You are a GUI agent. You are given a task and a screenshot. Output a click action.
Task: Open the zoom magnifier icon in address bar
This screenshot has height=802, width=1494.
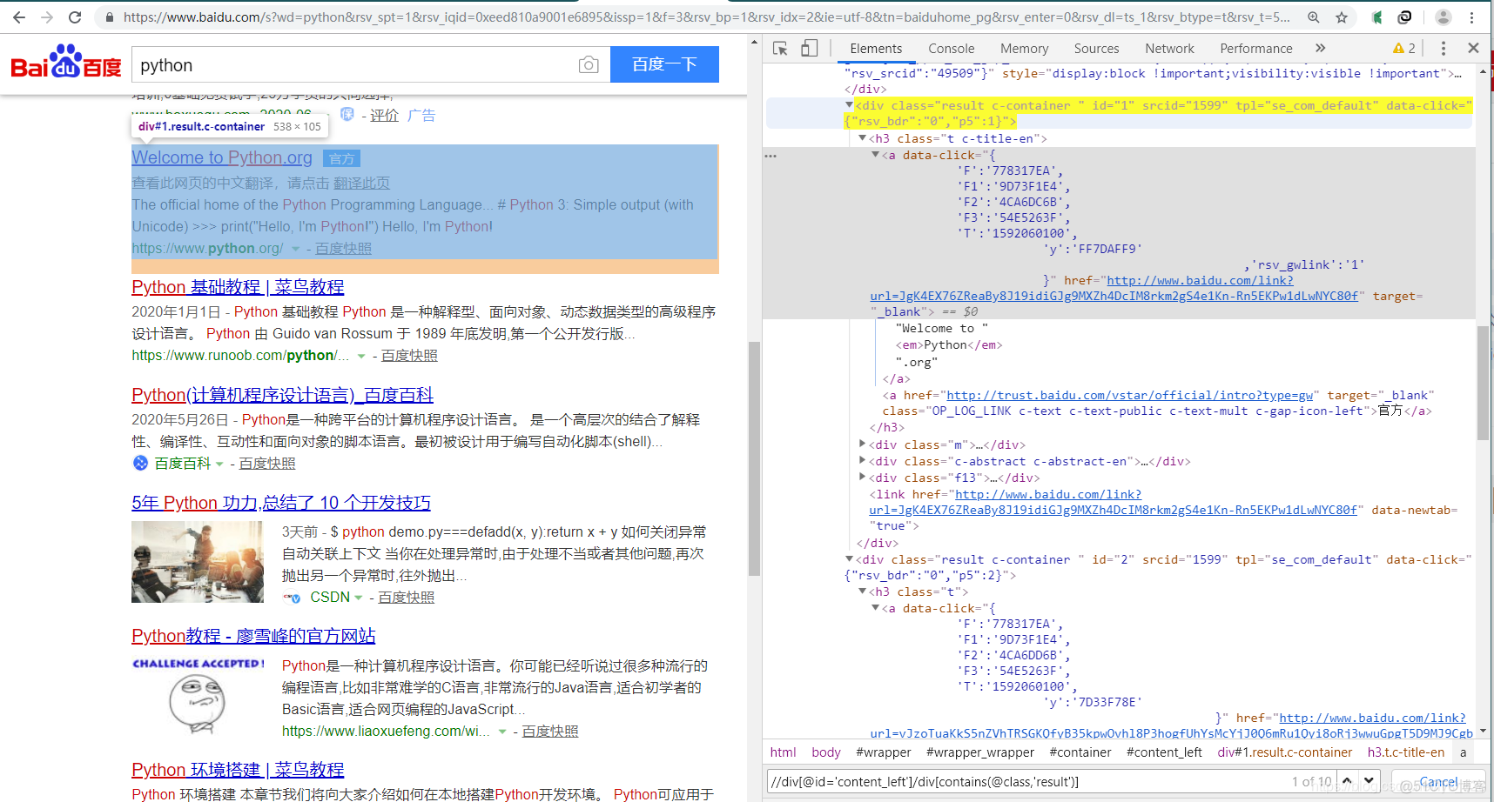coord(1314,17)
